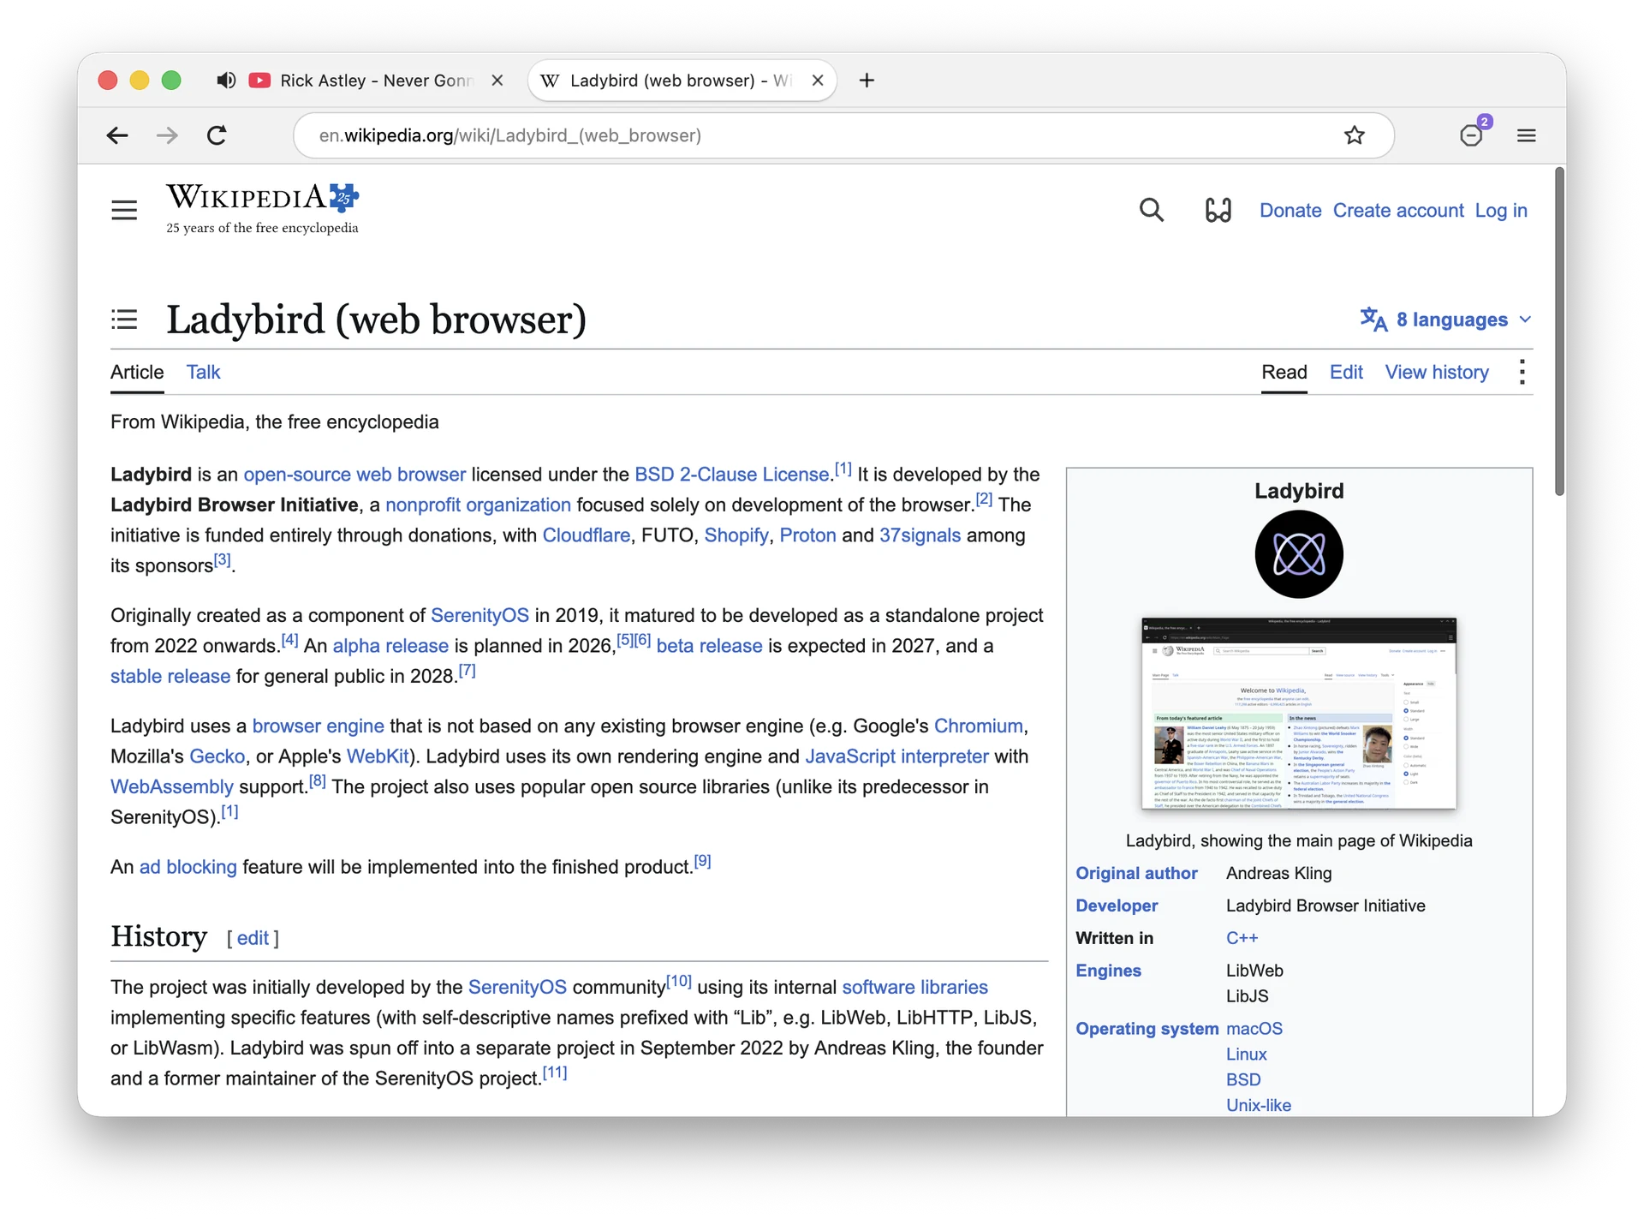Image resolution: width=1644 pixels, height=1219 pixels.
Task: Click the Wikipedia 25 years logo
Action: [x=262, y=208]
